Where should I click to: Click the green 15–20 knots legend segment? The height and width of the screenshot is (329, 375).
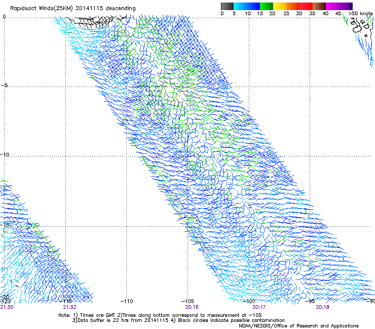click(x=267, y=6)
